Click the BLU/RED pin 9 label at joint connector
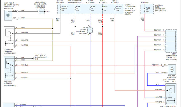The height and width of the screenshot is (107, 182). point(157,35)
